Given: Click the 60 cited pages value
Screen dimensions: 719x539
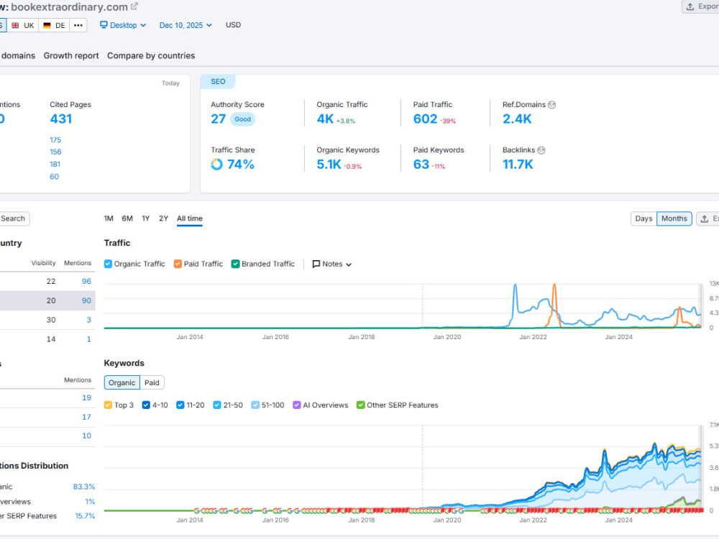Looking at the screenshot, I should pyautogui.click(x=54, y=177).
